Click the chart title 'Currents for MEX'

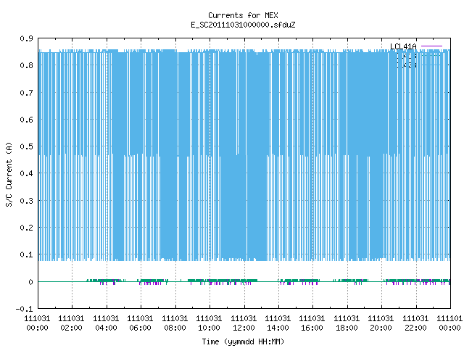243,15
